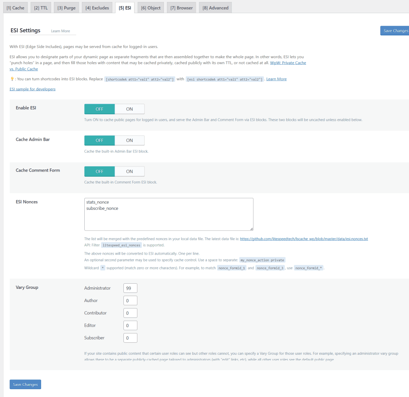Screen dimensions: 409x397
Task: Turn on Cache Comment Form
Action: 129,171
